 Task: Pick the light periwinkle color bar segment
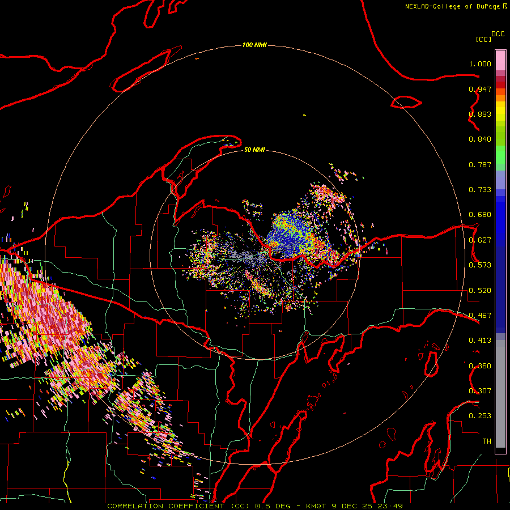coord(500,180)
